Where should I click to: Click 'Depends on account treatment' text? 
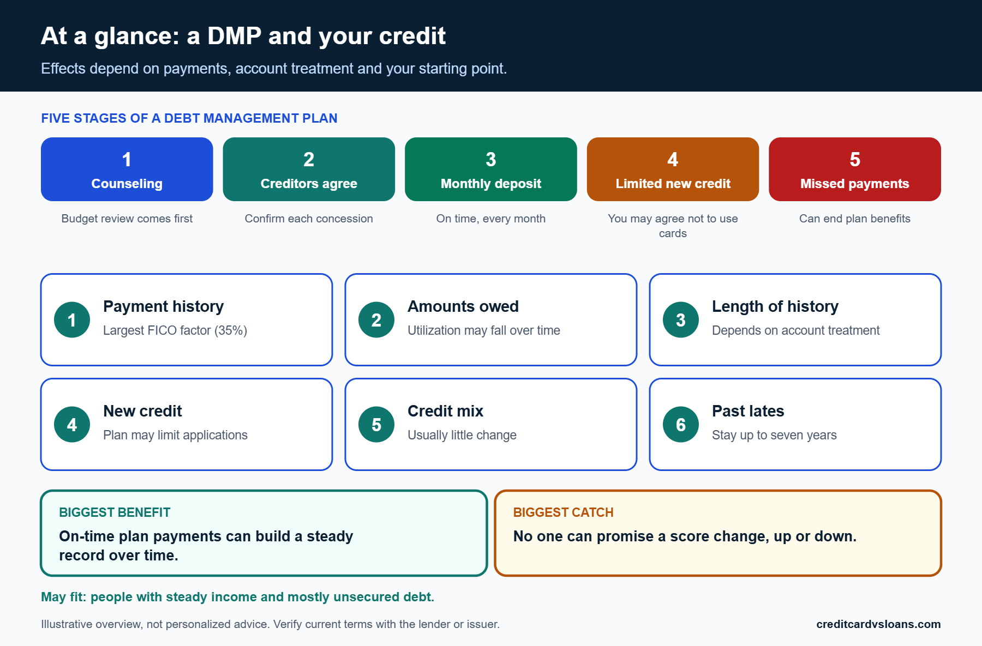coord(795,330)
